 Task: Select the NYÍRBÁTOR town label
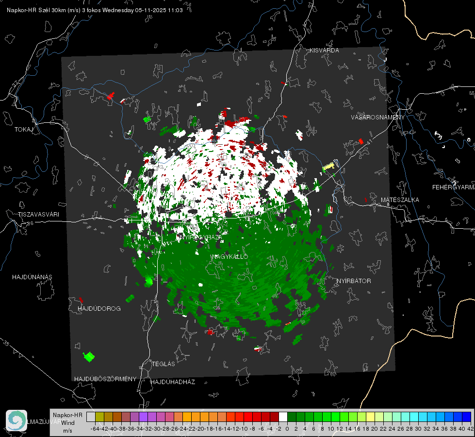tap(354, 281)
